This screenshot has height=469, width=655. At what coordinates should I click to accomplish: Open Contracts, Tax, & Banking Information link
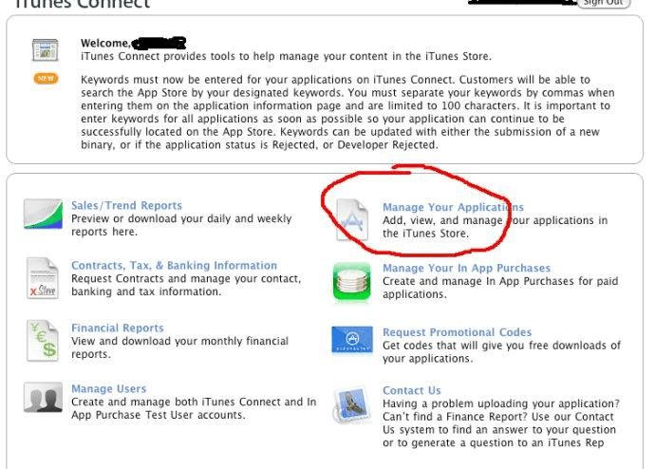(175, 266)
